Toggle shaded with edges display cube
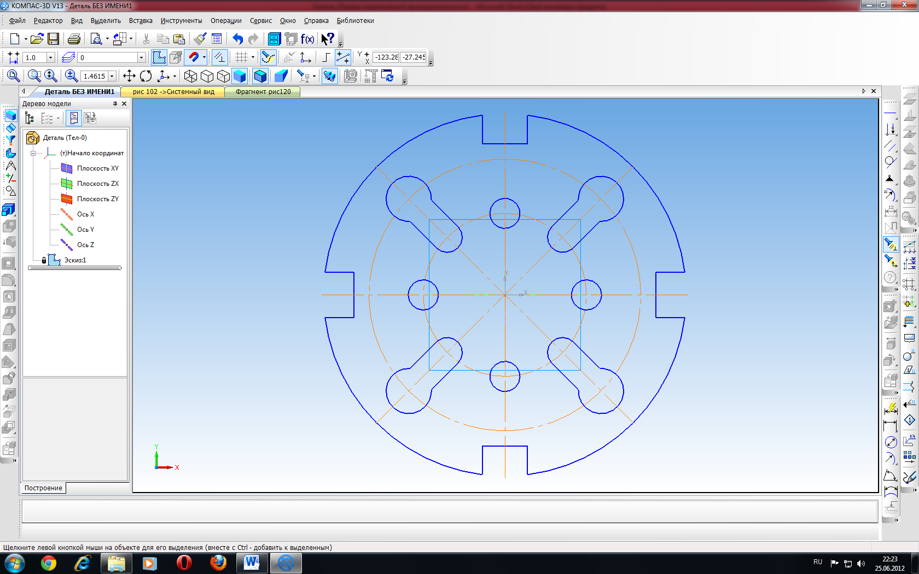This screenshot has height=574, width=919. click(x=260, y=76)
